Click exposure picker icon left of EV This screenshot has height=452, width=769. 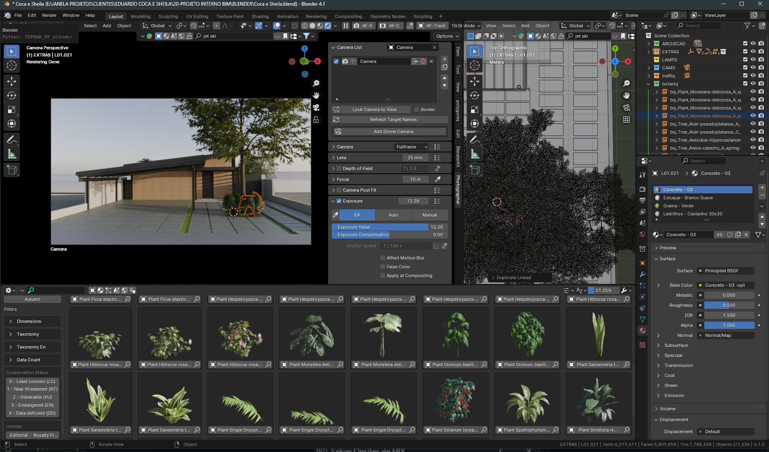pos(335,215)
